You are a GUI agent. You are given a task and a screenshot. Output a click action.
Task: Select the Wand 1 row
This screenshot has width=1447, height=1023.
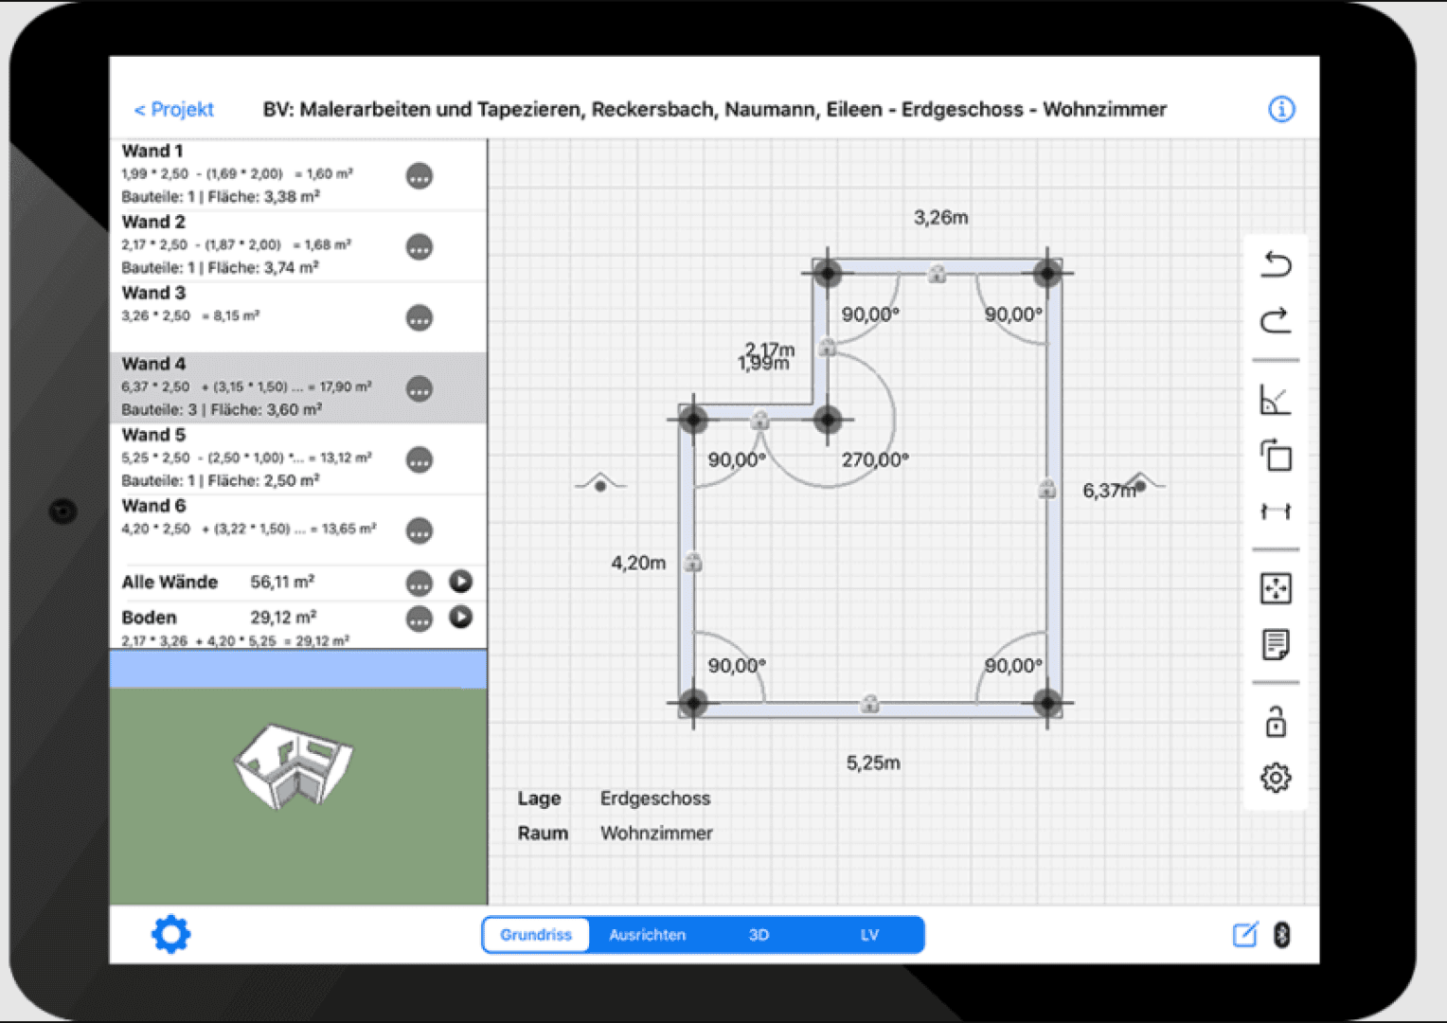298,175
